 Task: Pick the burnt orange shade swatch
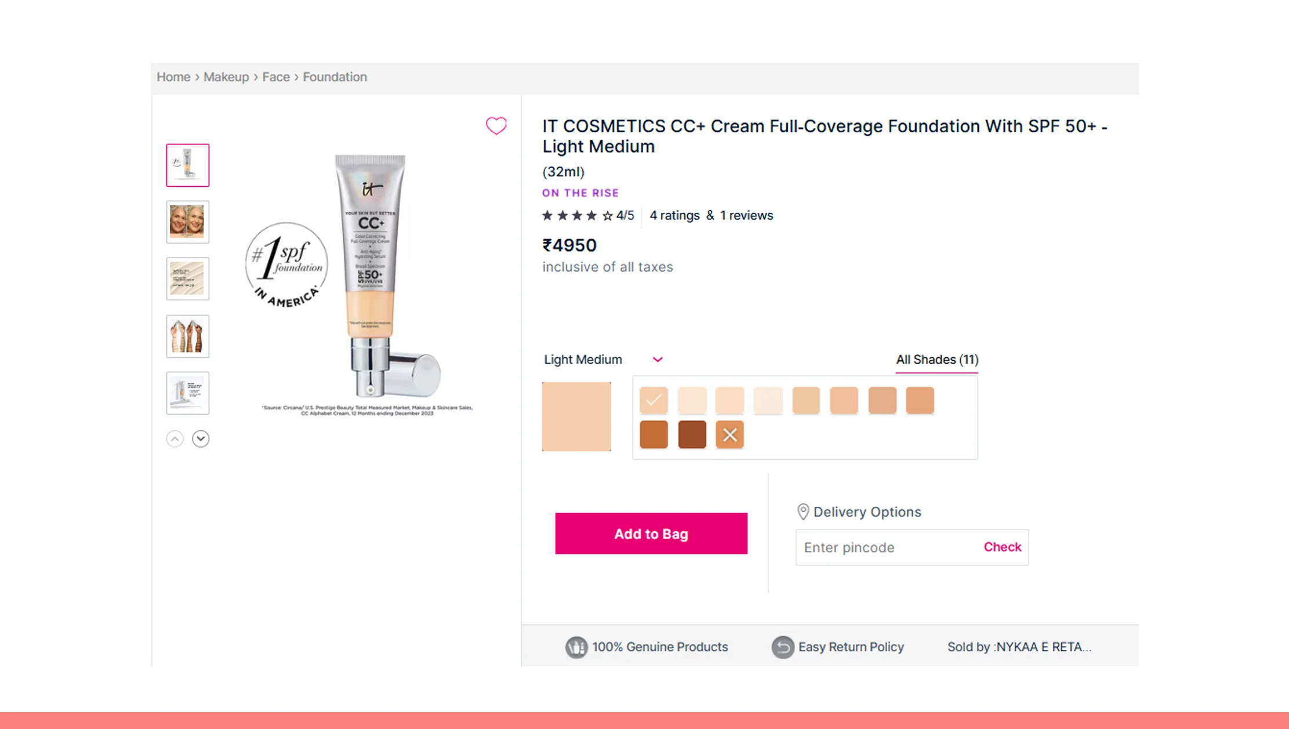[x=653, y=434]
